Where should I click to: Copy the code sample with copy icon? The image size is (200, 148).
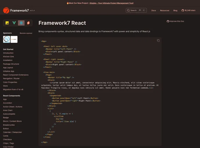[x=158, y=40]
